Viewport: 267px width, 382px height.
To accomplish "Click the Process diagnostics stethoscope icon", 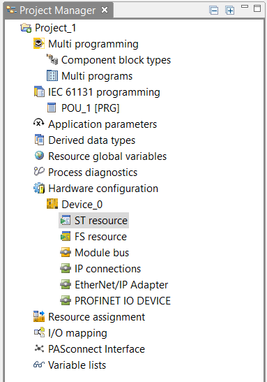I will tap(39, 172).
